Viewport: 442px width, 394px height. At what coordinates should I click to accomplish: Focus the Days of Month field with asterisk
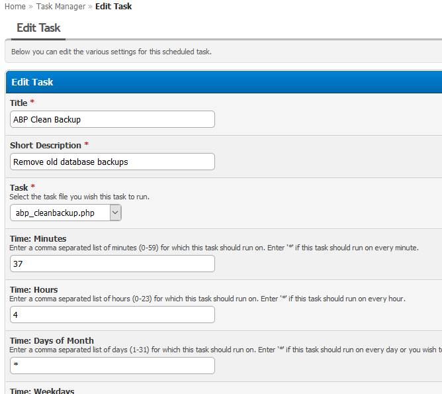(112, 366)
